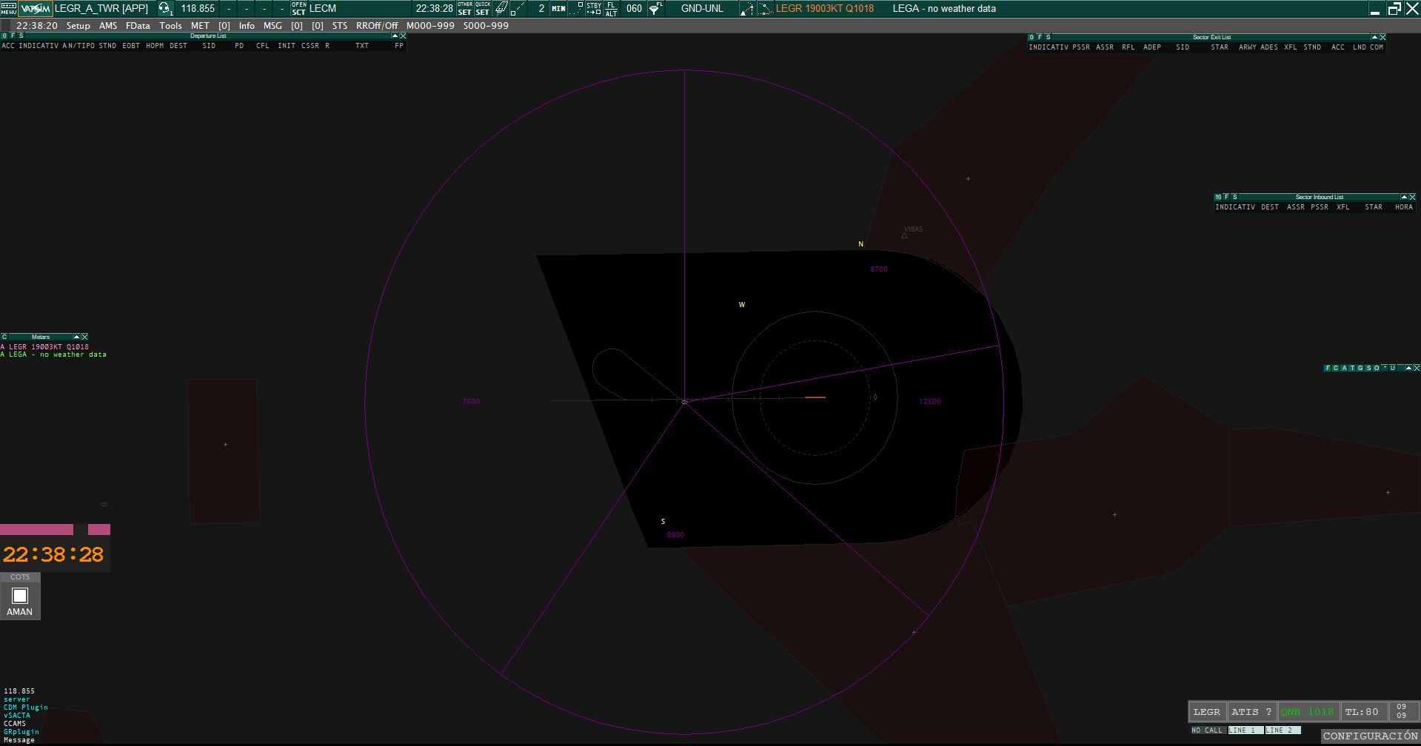Click the STBY standby mode icon
This screenshot has width=1421, height=746.
tap(594, 9)
